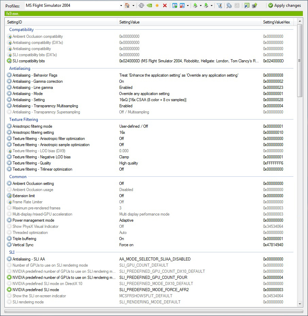The height and width of the screenshot is (316, 308).
Task: Click the Antialiasing section header
Action: 20,68
